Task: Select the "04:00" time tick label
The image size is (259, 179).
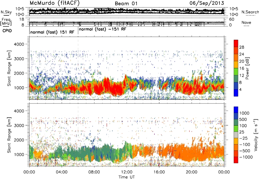Action: point(62,172)
